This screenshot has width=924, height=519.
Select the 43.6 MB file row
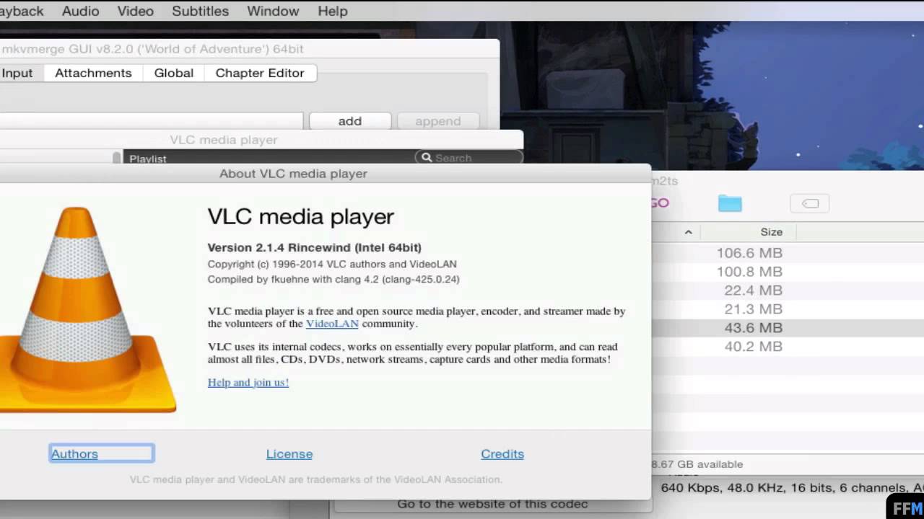pyautogui.click(x=788, y=328)
